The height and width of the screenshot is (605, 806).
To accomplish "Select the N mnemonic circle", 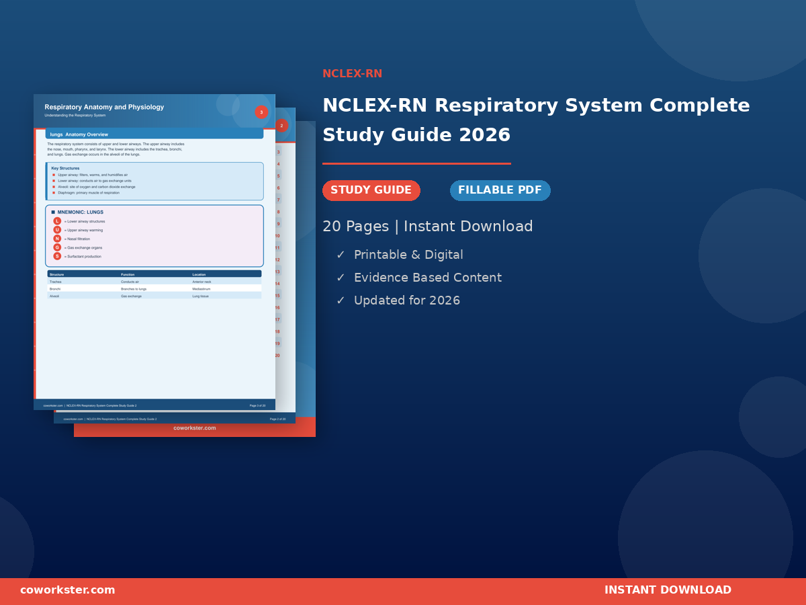I will click(57, 239).
